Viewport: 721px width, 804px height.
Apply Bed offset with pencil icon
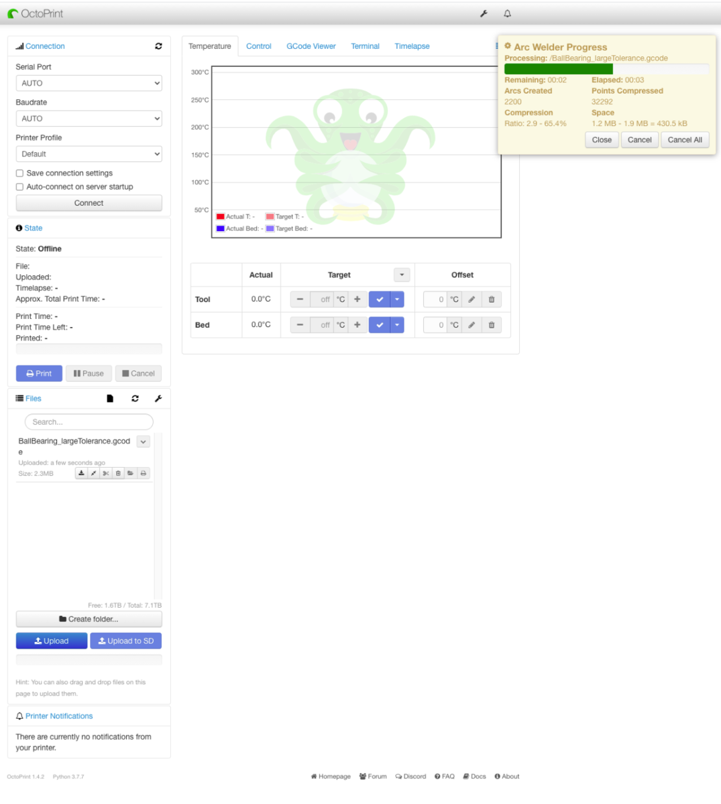click(472, 325)
